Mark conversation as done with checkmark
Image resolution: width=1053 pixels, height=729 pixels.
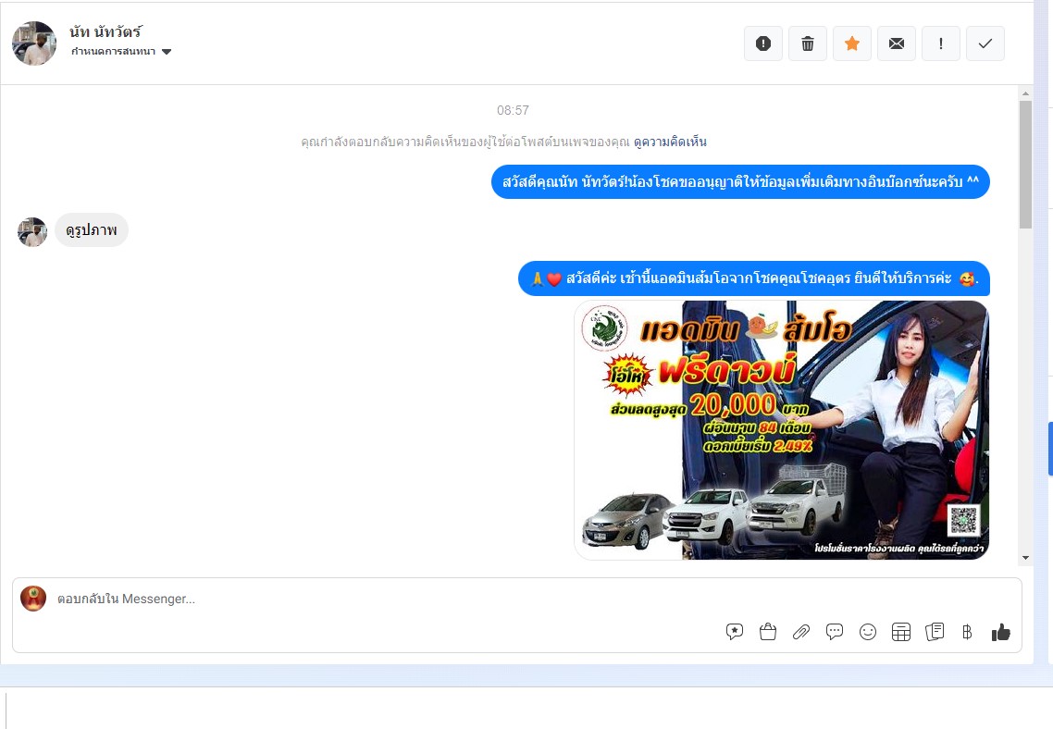point(985,43)
